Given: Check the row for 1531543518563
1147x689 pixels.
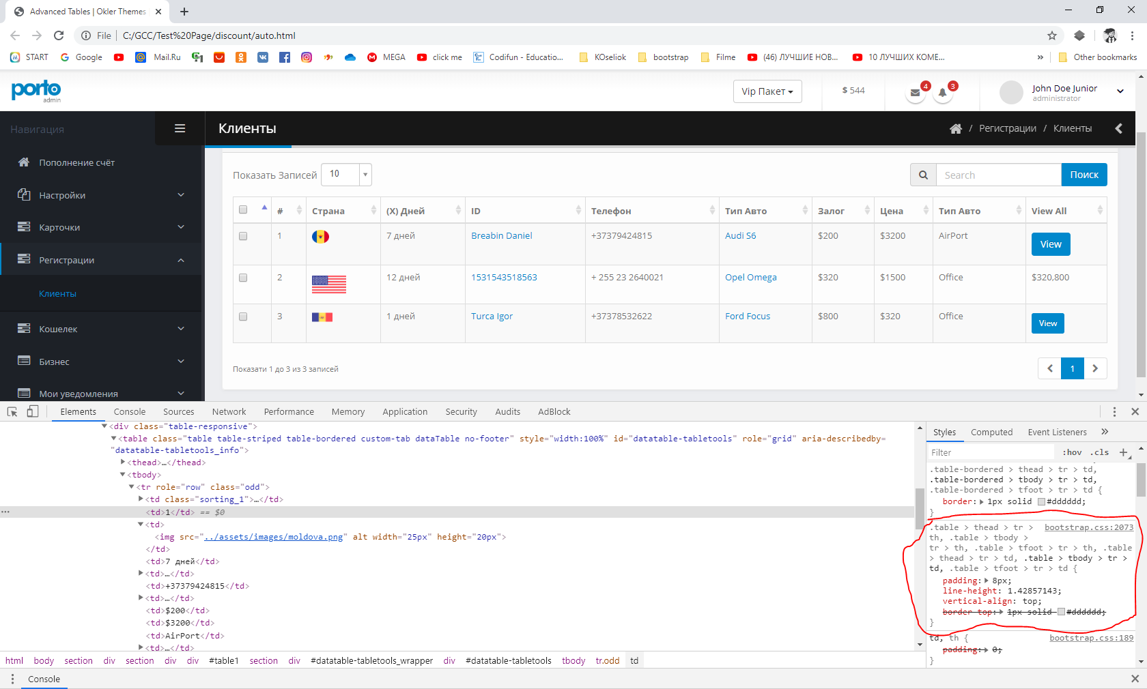Looking at the screenshot, I should [x=243, y=278].
